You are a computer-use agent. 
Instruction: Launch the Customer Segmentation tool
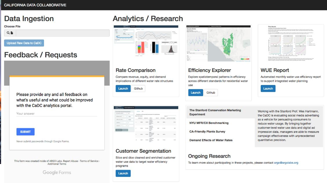pos(123,173)
